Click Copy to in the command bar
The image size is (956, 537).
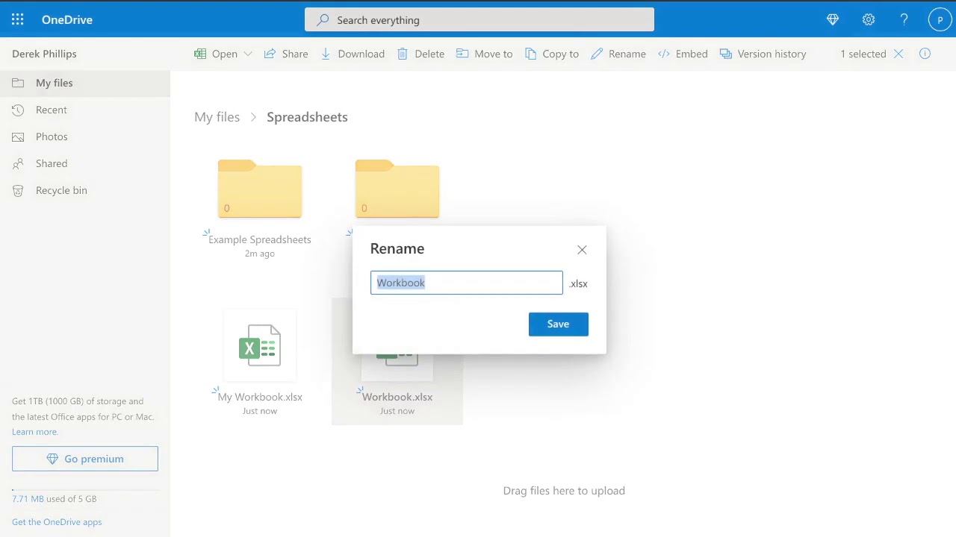click(x=552, y=54)
